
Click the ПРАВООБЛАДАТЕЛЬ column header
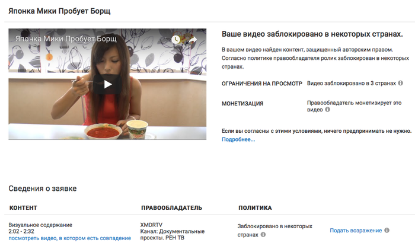[x=171, y=208]
